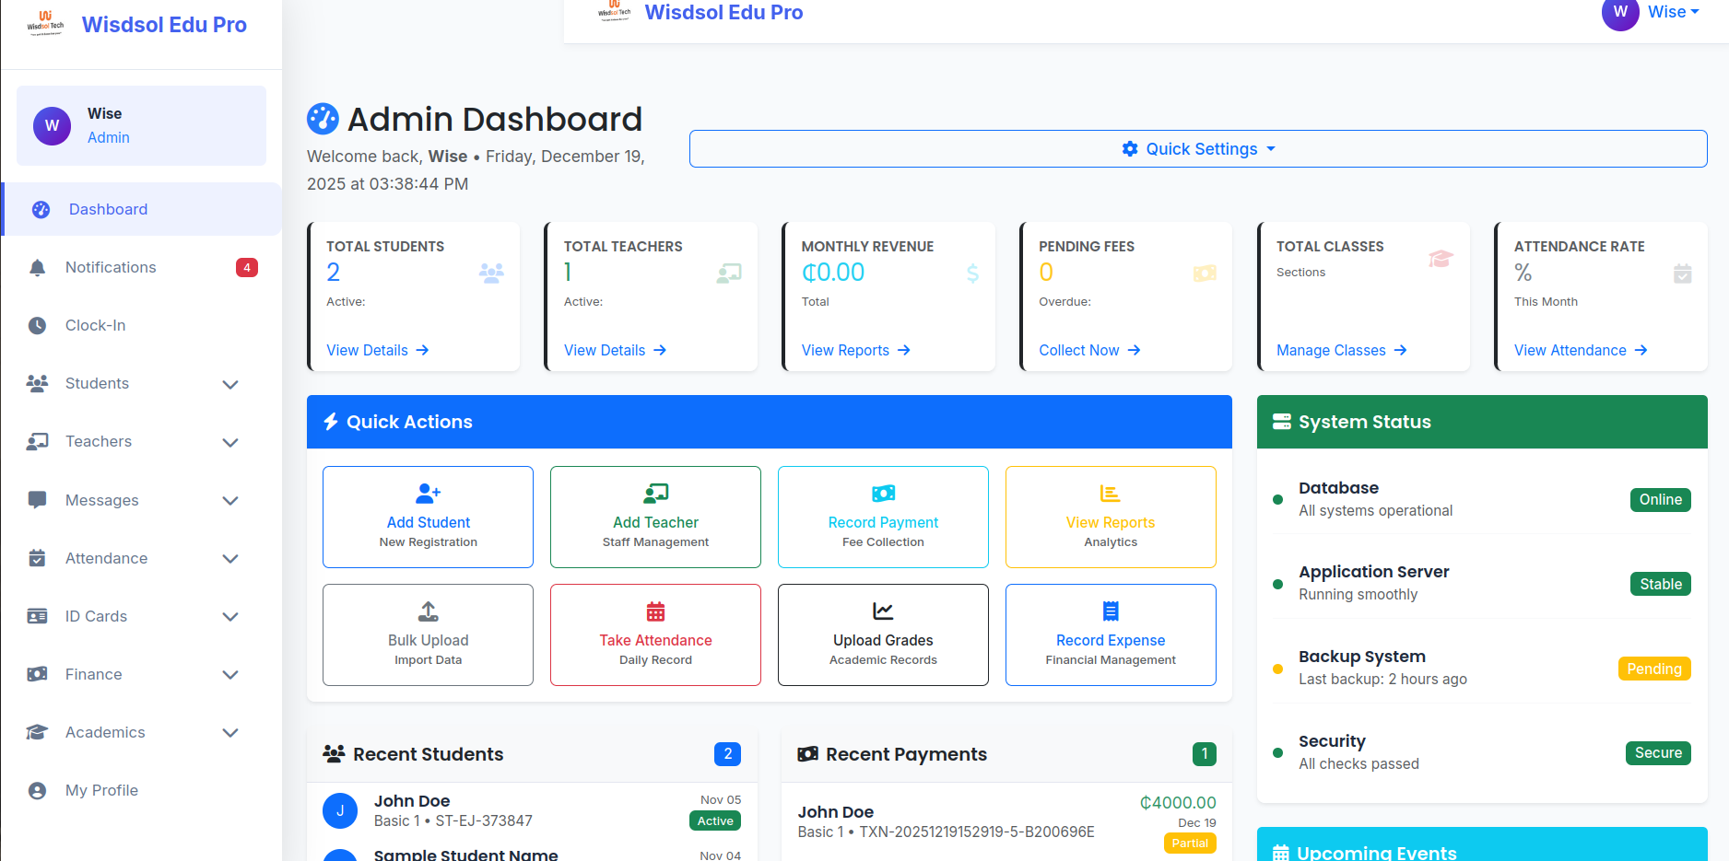Image resolution: width=1729 pixels, height=861 pixels.
Task: Open the Add Student quick action icon
Action: [427, 493]
